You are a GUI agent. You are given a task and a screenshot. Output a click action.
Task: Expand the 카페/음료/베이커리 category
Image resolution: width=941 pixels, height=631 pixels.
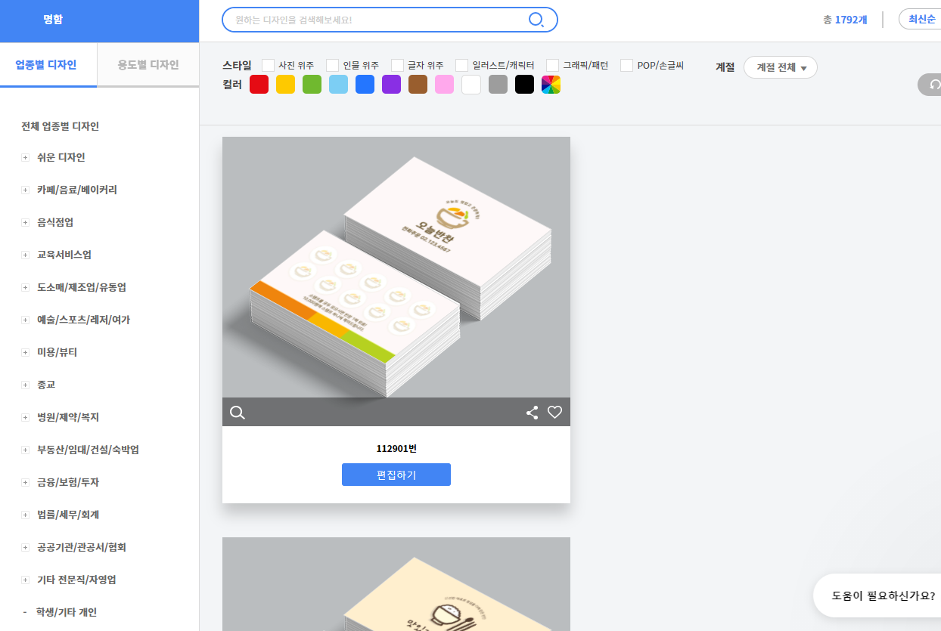tap(25, 190)
